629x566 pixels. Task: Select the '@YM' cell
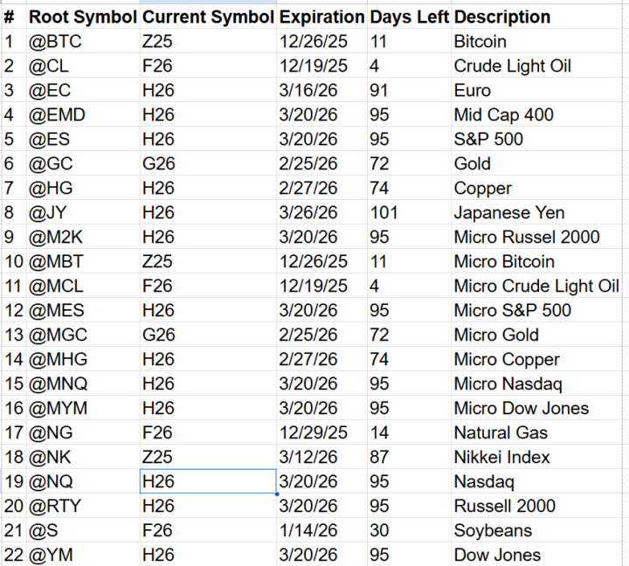[x=83, y=555]
